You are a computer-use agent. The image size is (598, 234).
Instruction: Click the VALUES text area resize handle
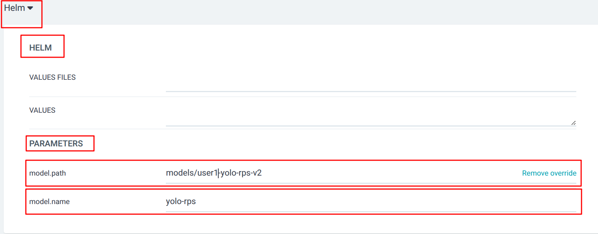tap(573, 123)
